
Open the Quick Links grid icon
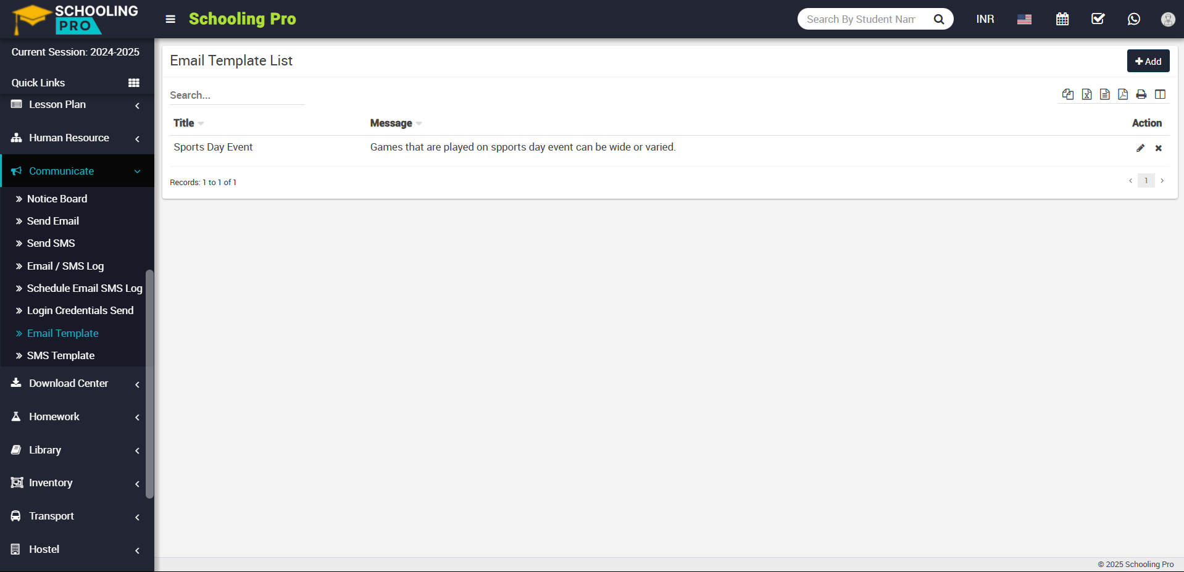tap(134, 83)
